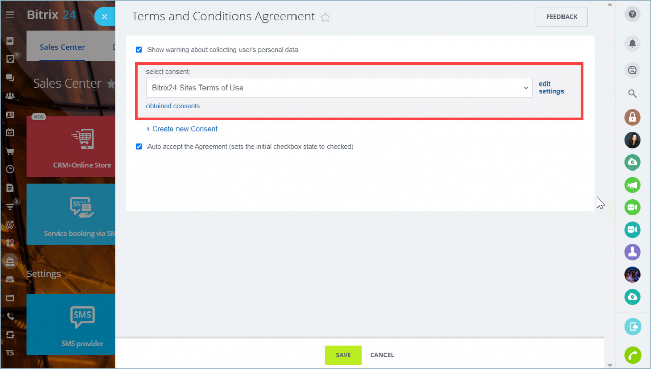Close the slider with the blue X button
Viewport: 651px width, 369px height.
104,17
